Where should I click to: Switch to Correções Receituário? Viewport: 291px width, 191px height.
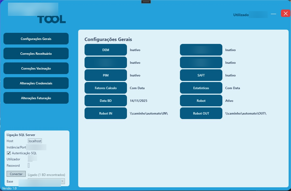pos(36,53)
